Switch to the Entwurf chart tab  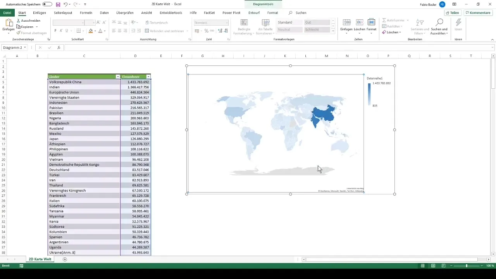[x=254, y=13]
